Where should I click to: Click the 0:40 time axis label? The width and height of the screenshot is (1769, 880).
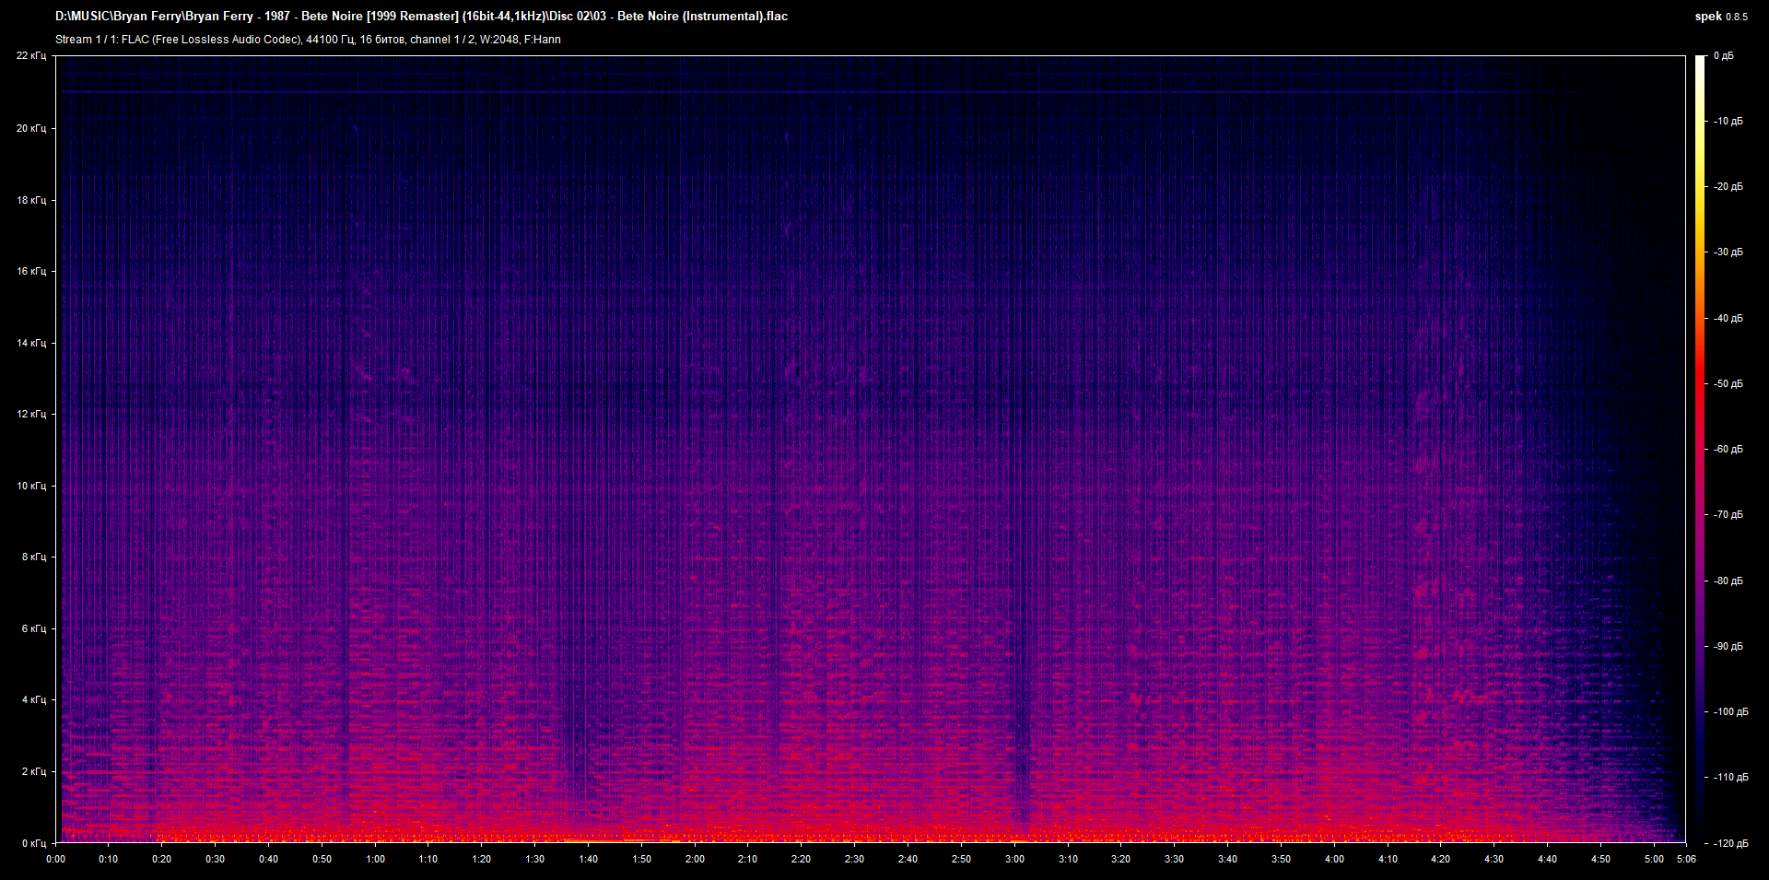click(268, 859)
